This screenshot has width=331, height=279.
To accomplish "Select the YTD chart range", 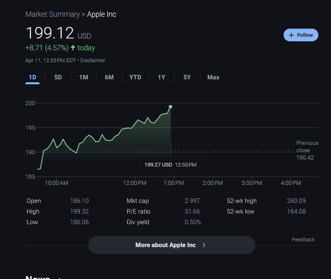I will pos(135,77).
